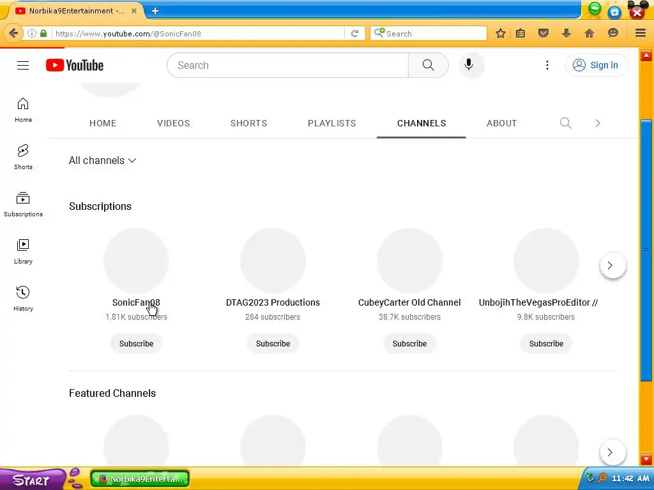Click the scrollbar down arrow
Screen dimensions: 654x490
tap(646, 459)
